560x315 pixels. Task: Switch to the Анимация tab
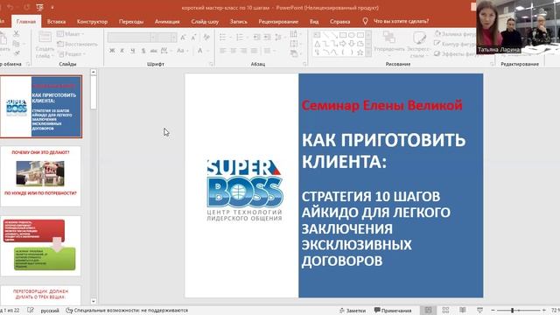167,21
